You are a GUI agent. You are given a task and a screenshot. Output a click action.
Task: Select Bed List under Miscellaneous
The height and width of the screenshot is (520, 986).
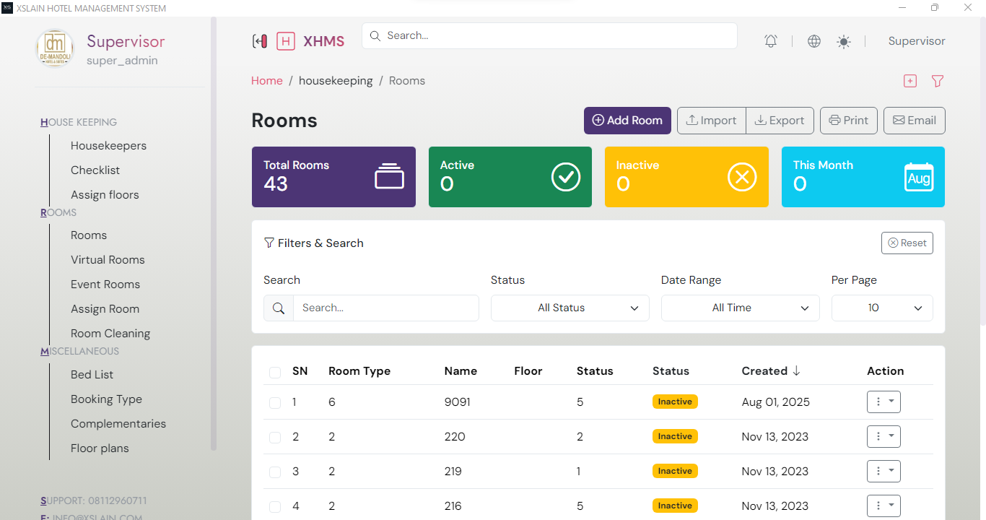92,374
